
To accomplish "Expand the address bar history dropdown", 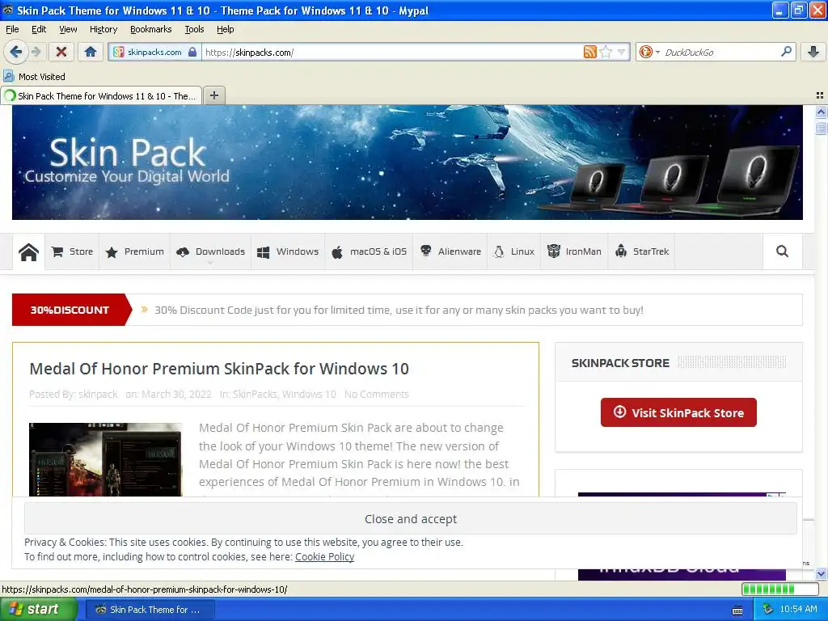I will point(621,52).
